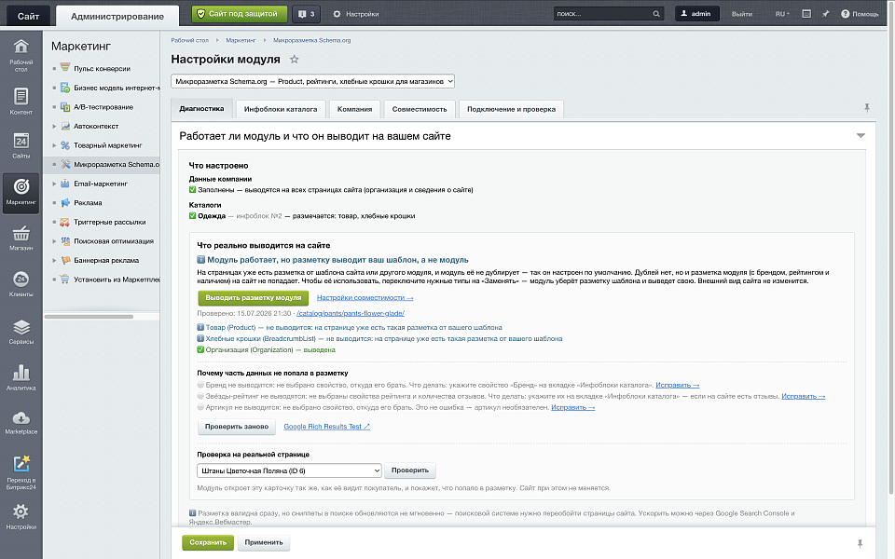
Task: Click the notifications counter showing 3
Action: [307, 14]
